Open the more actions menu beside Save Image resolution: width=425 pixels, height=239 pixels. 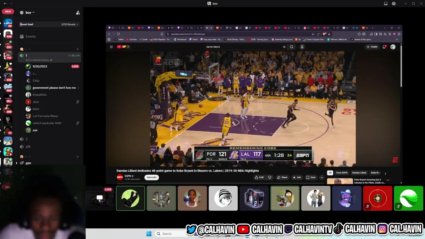[x=321, y=177]
